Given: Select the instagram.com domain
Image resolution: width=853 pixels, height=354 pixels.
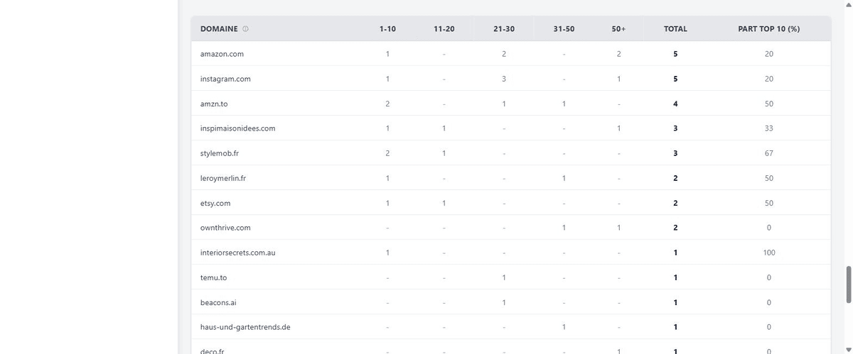Looking at the screenshot, I should [x=225, y=79].
